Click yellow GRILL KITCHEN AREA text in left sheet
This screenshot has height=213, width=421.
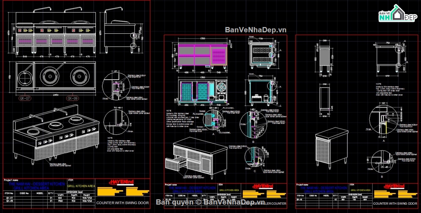[x=81, y=186]
